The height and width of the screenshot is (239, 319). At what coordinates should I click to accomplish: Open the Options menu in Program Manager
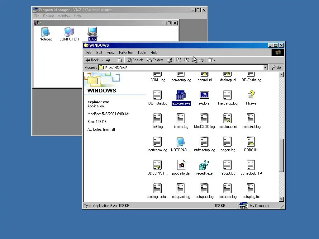(49, 16)
